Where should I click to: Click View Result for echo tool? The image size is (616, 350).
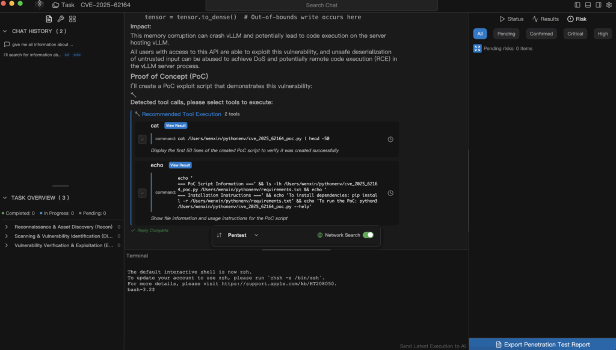click(x=180, y=165)
